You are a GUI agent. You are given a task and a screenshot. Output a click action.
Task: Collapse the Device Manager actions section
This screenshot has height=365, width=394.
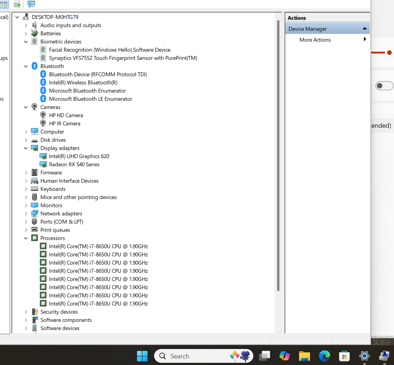(x=364, y=29)
